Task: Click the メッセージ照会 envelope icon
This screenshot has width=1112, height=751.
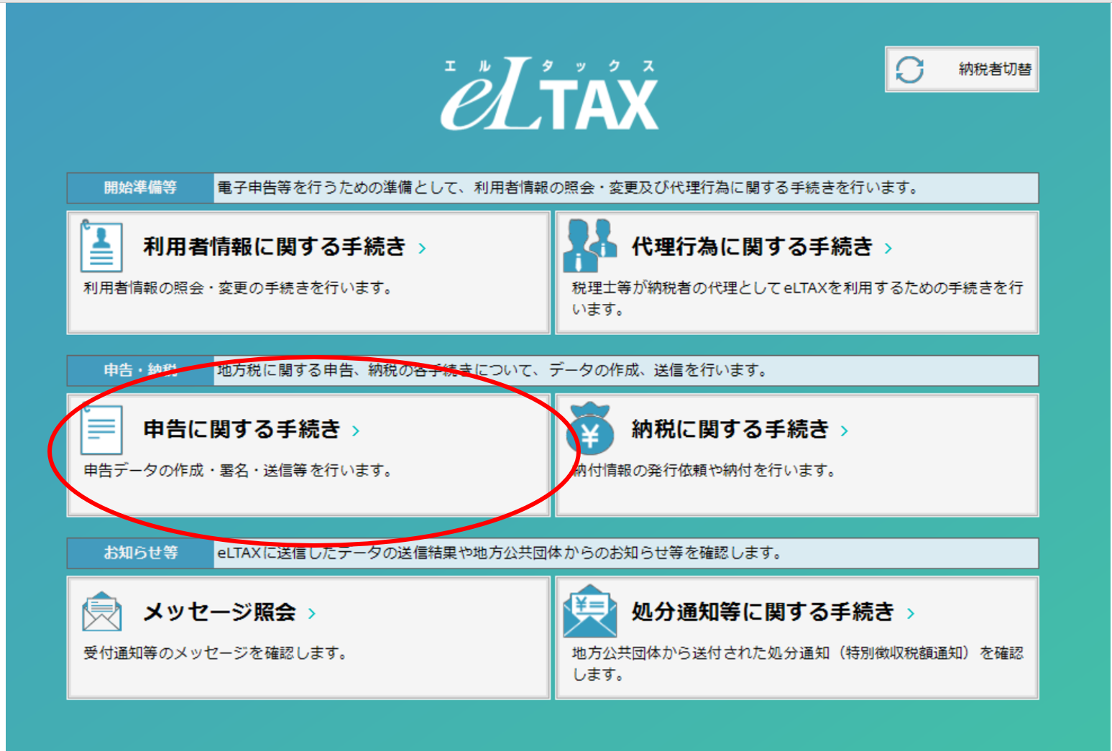Action: (x=101, y=612)
